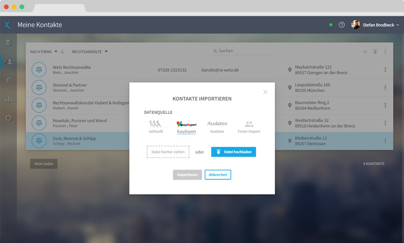Open the documents sidebar icon

coord(8,43)
